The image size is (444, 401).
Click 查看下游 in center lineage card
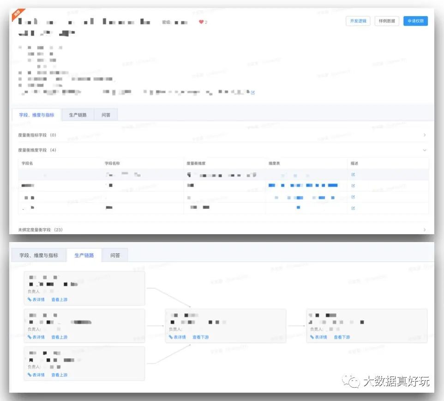[x=200, y=337]
